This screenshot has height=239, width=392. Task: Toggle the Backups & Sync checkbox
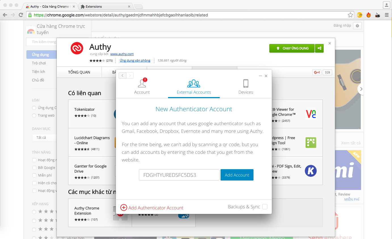click(265, 207)
